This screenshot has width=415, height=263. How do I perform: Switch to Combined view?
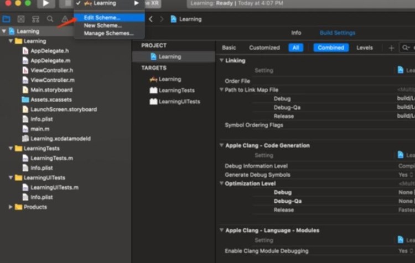coord(331,48)
